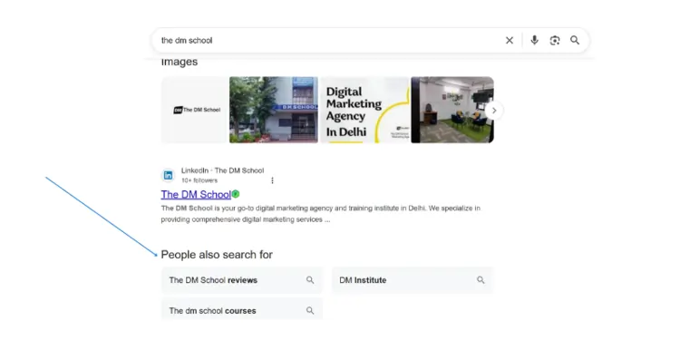Clear the search box with the X icon
This screenshot has width=680, height=340.
click(x=510, y=40)
